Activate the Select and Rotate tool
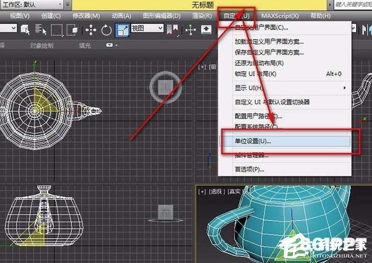The image size is (372, 263). pos(106,30)
